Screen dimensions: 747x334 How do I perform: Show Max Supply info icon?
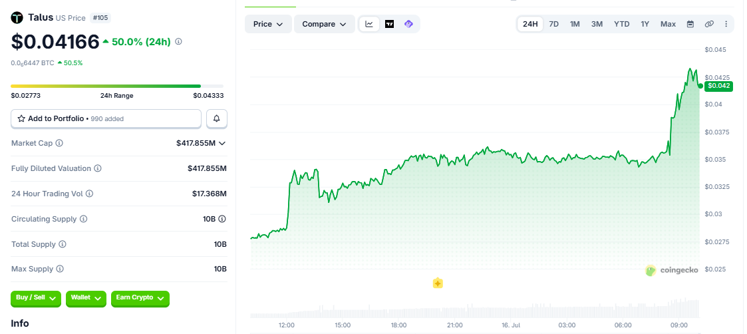60,269
